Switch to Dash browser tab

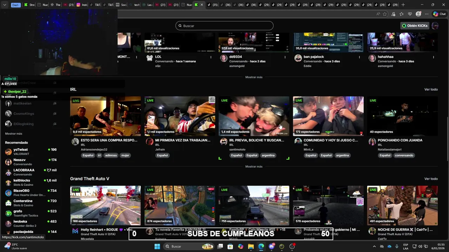coord(15,5)
